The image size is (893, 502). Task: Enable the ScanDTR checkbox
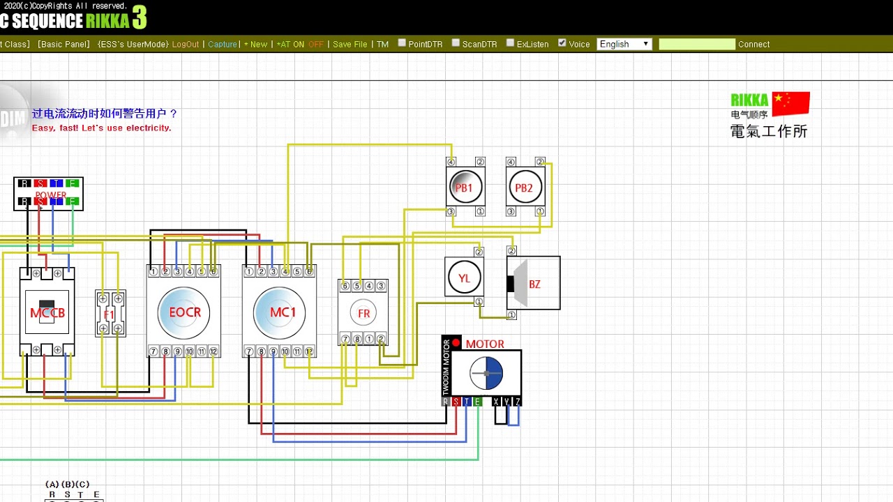click(x=456, y=43)
